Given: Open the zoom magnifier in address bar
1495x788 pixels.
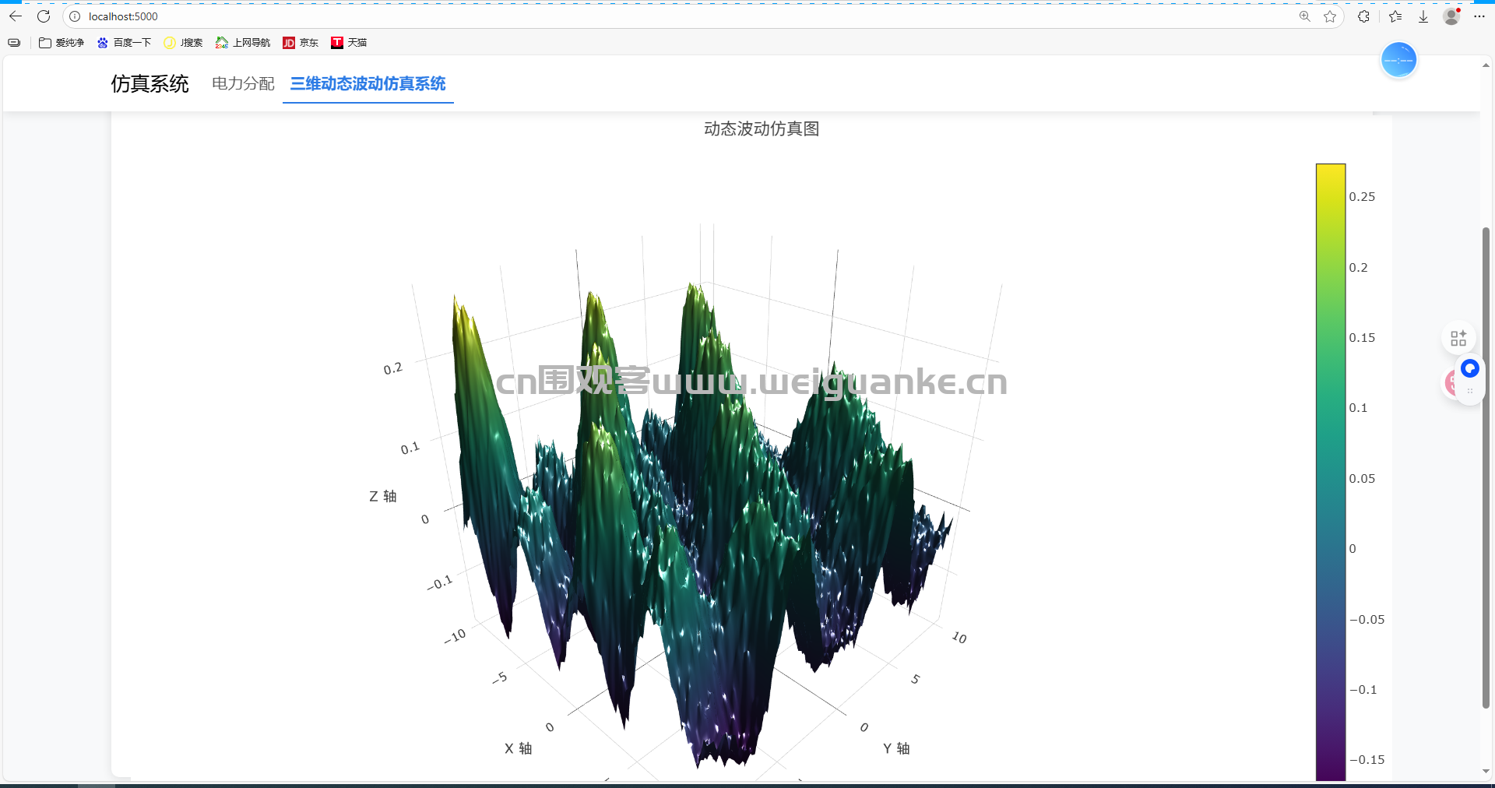Looking at the screenshot, I should [x=1304, y=16].
